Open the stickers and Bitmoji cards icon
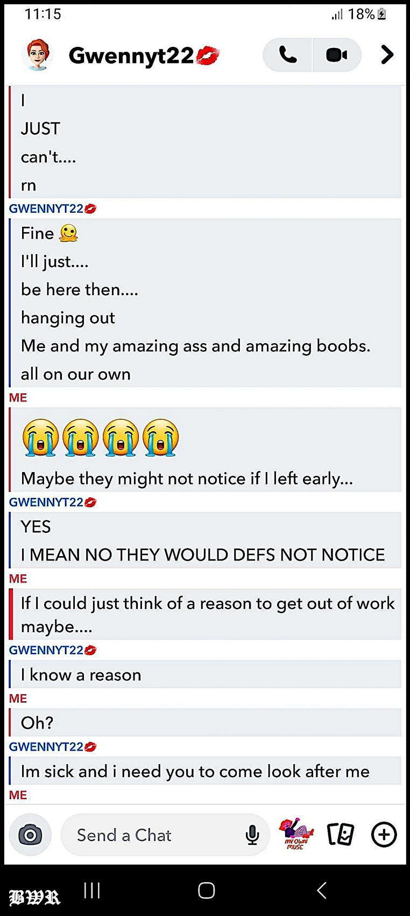Screen dimensions: 410x916 tap(341, 835)
